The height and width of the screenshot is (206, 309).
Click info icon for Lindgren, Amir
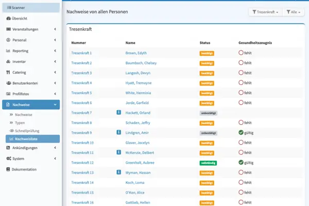[118, 132]
